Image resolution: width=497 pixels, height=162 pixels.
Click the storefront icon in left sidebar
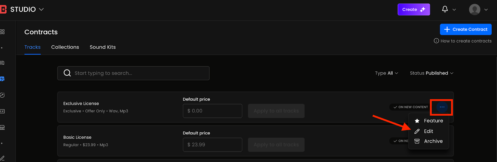coord(2,127)
